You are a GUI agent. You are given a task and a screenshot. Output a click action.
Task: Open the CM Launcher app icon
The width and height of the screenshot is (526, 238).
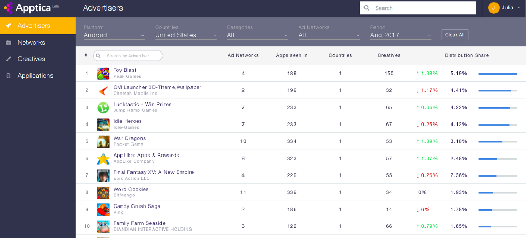click(103, 90)
